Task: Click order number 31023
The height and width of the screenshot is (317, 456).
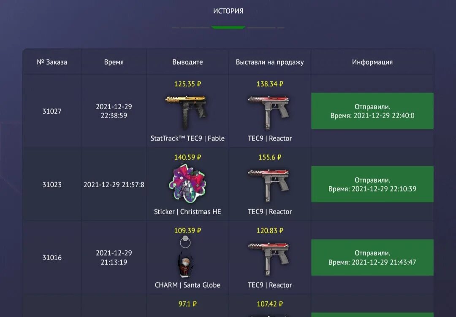Action: point(52,185)
